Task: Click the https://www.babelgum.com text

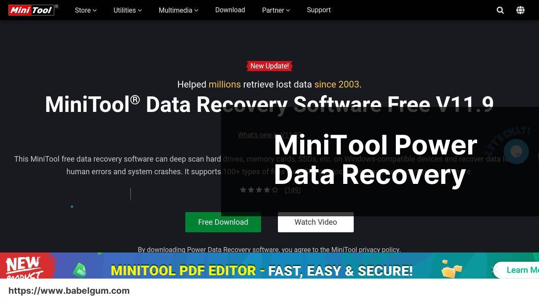Action: (69, 291)
